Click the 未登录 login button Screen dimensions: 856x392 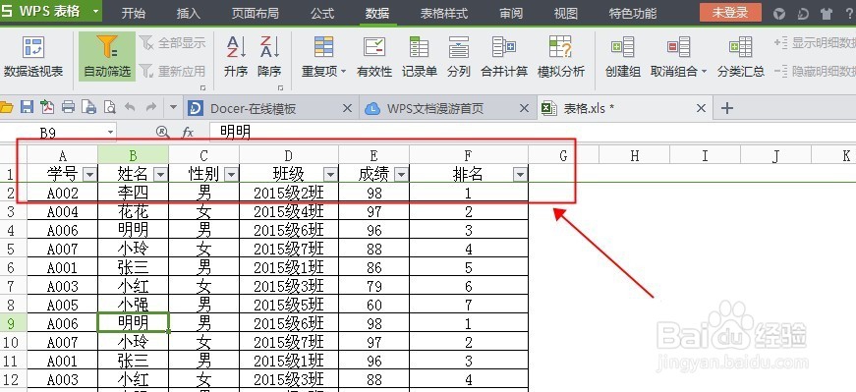(730, 12)
